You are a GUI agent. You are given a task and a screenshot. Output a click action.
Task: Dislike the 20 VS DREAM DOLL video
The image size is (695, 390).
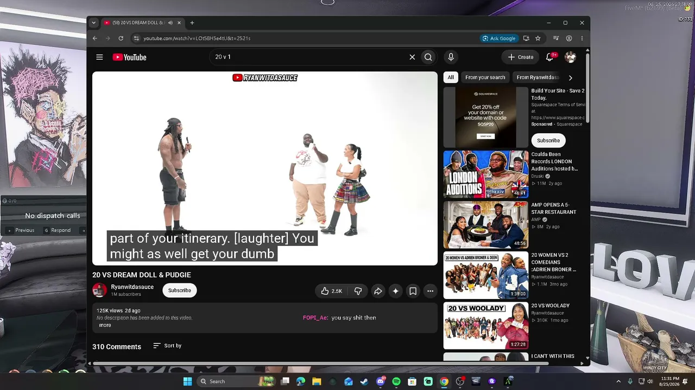coord(358,291)
